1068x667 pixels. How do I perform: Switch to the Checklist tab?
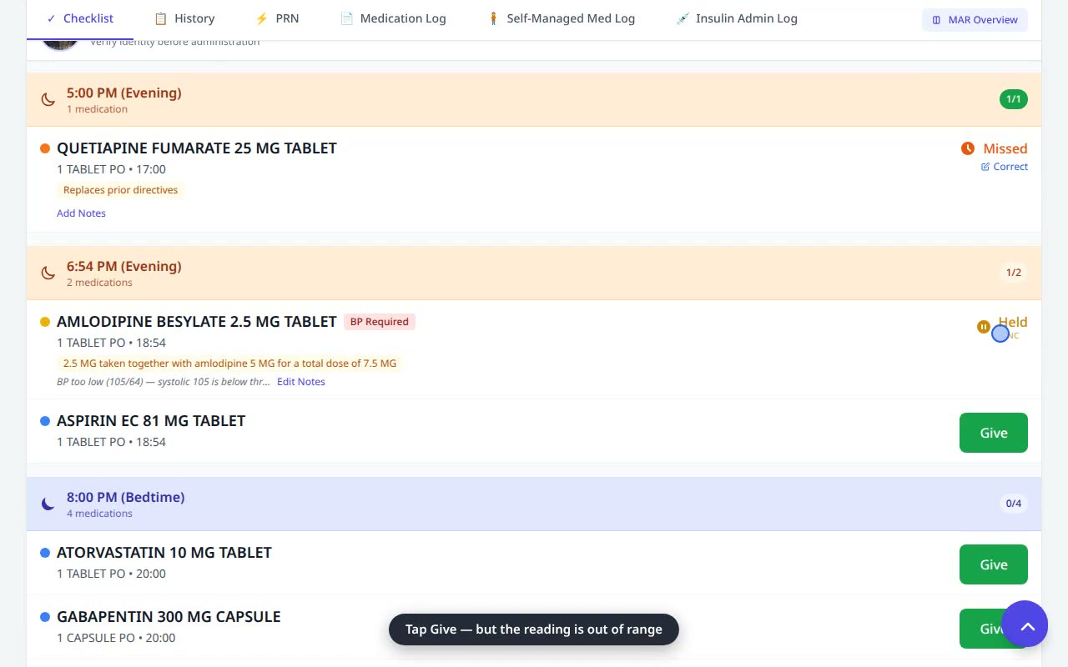[x=80, y=18]
